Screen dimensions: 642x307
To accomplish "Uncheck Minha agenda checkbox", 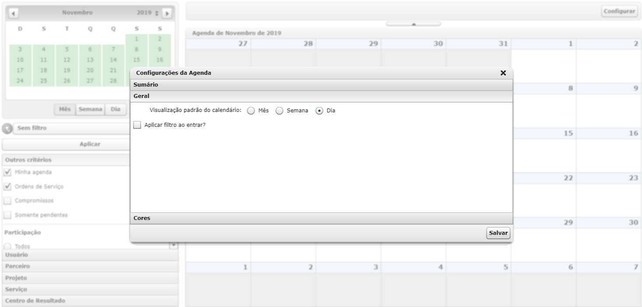I will (x=7, y=172).
